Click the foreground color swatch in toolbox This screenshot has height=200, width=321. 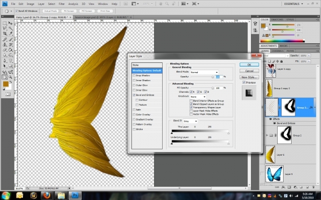pos(6,84)
